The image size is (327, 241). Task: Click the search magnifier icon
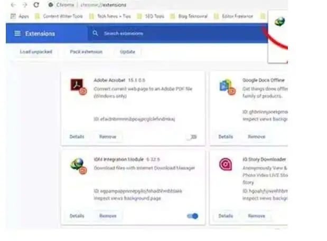95,33
